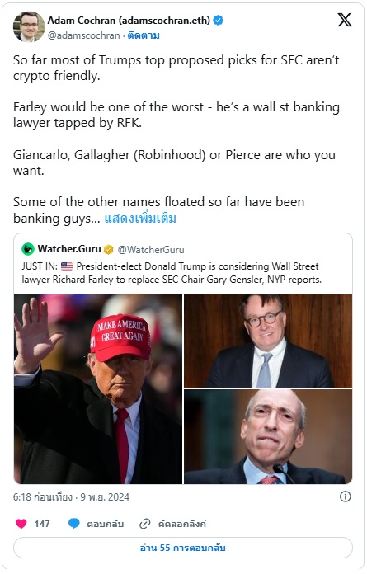Click the copy link chain icon
Image resolution: width=367 pixels, height=574 pixels.
point(145,524)
